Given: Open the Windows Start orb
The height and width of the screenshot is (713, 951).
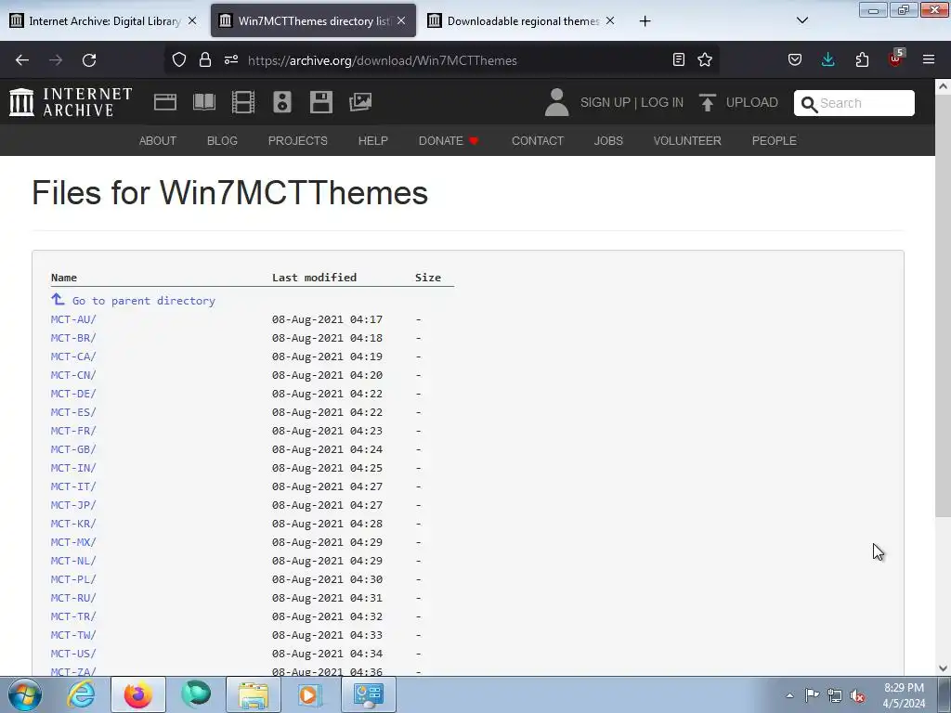Looking at the screenshot, I should 25,694.
